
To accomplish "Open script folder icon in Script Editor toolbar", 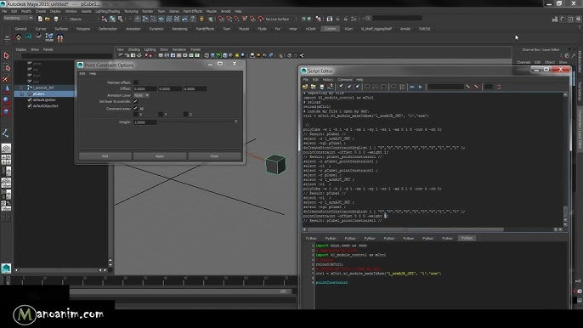I will point(305,87).
